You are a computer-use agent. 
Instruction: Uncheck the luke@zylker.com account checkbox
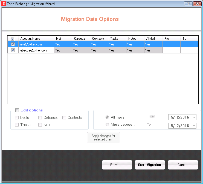coord(13,44)
